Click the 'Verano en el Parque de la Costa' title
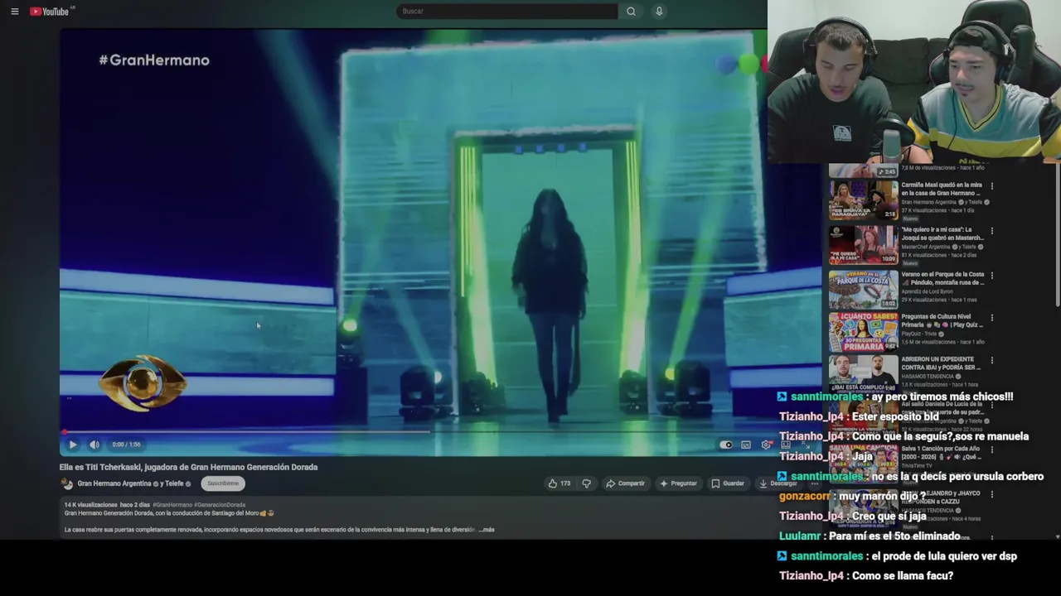 point(942,278)
